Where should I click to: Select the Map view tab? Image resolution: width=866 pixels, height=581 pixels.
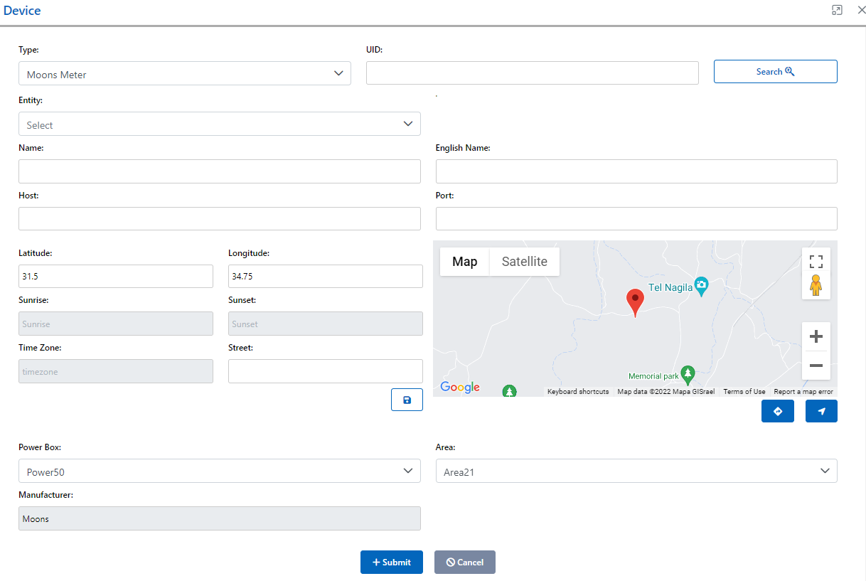pyautogui.click(x=464, y=262)
